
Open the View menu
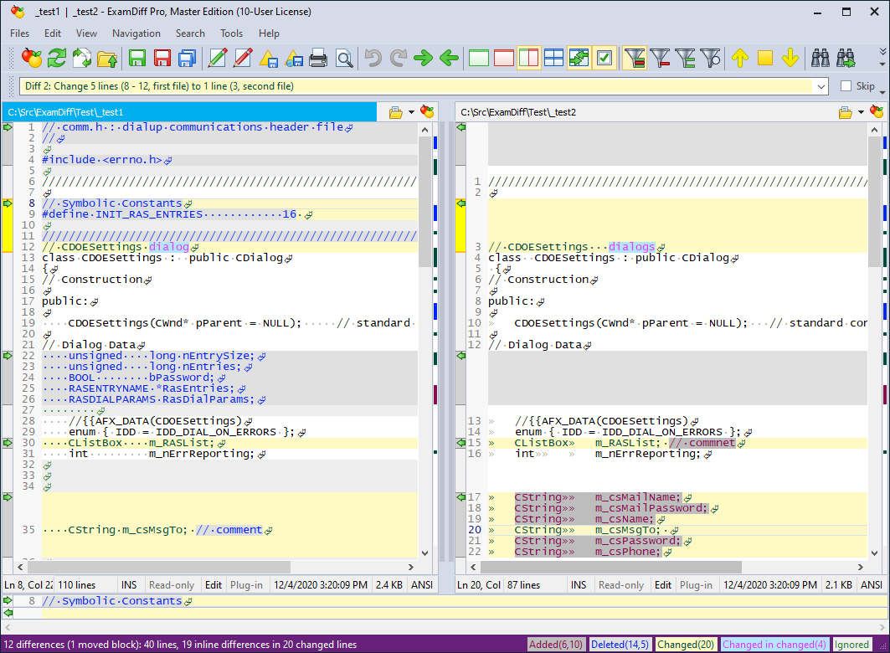point(87,33)
